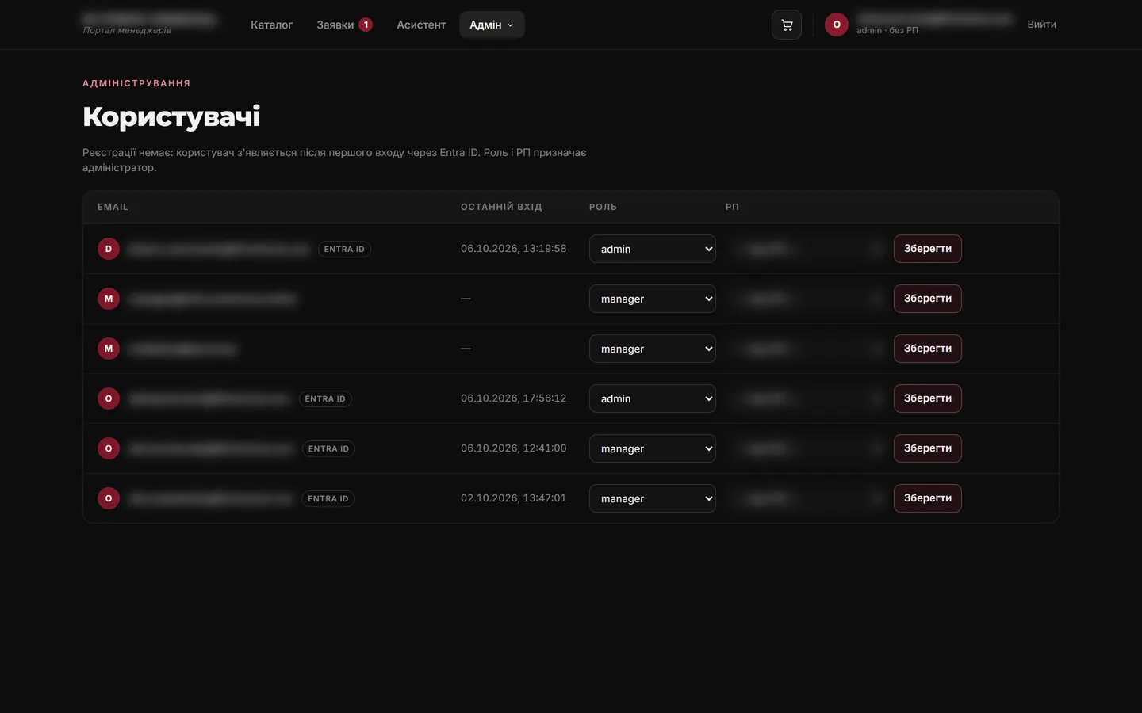The image size is (1142, 713).
Task: Expand the Адмін dropdown menu
Action: [492, 25]
